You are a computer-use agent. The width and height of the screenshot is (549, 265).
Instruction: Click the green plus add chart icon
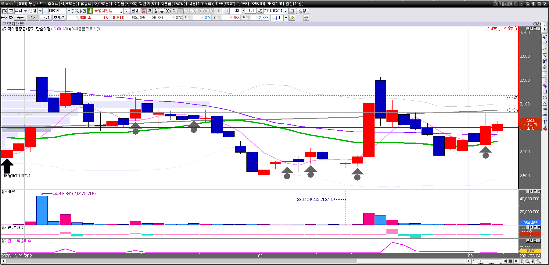[292, 18]
